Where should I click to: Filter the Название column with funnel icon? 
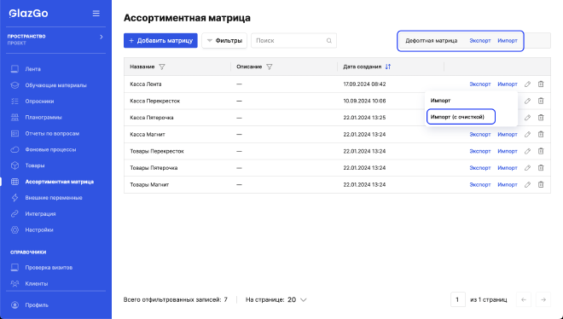[x=162, y=67]
